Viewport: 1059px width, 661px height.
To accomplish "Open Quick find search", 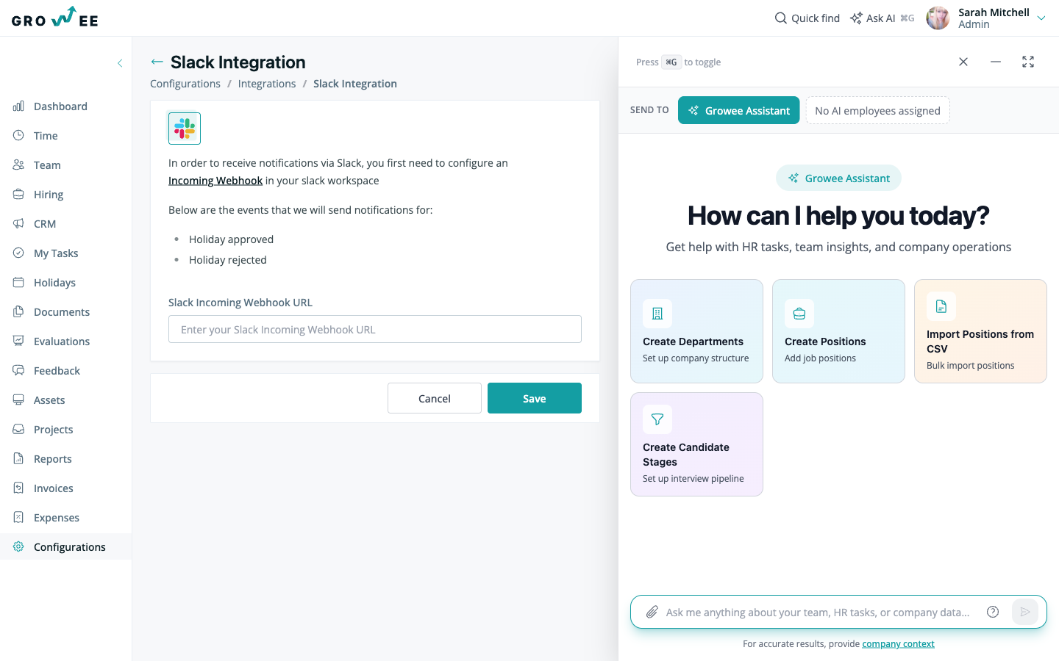I will (807, 18).
